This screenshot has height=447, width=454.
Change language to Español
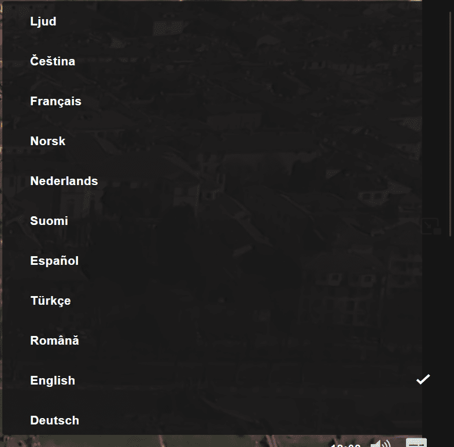click(54, 261)
